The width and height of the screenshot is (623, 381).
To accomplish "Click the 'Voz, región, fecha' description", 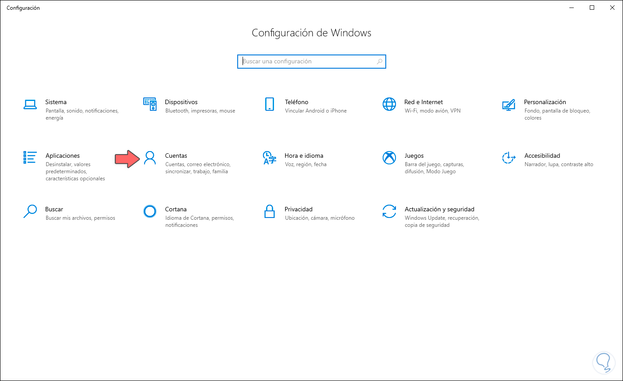I will click(306, 164).
